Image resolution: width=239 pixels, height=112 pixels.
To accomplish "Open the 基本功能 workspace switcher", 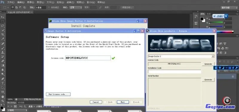I will 229,7.
